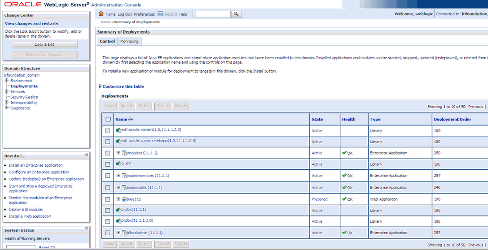Viewport: 488px width, 250px height.
Task: Click the bilocaladmin application icon
Action: click(x=124, y=233)
